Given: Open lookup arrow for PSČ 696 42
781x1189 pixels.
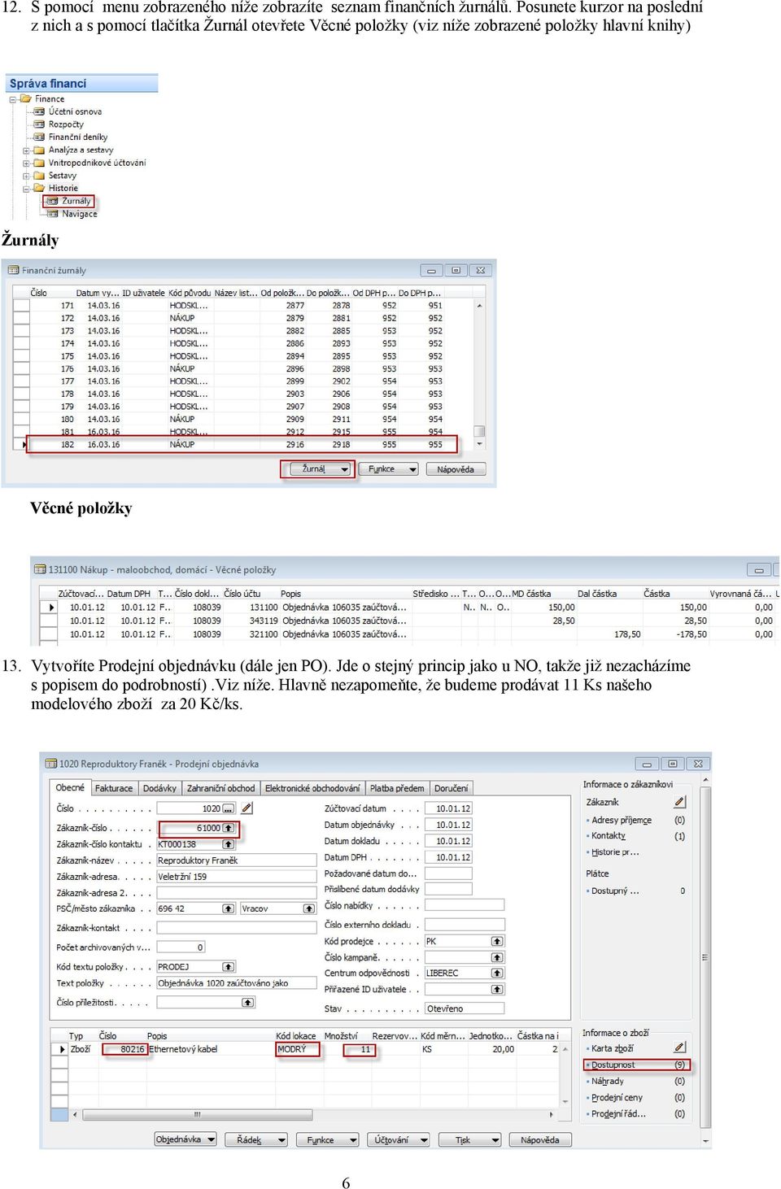Looking at the screenshot, I should pyautogui.click(x=229, y=908).
